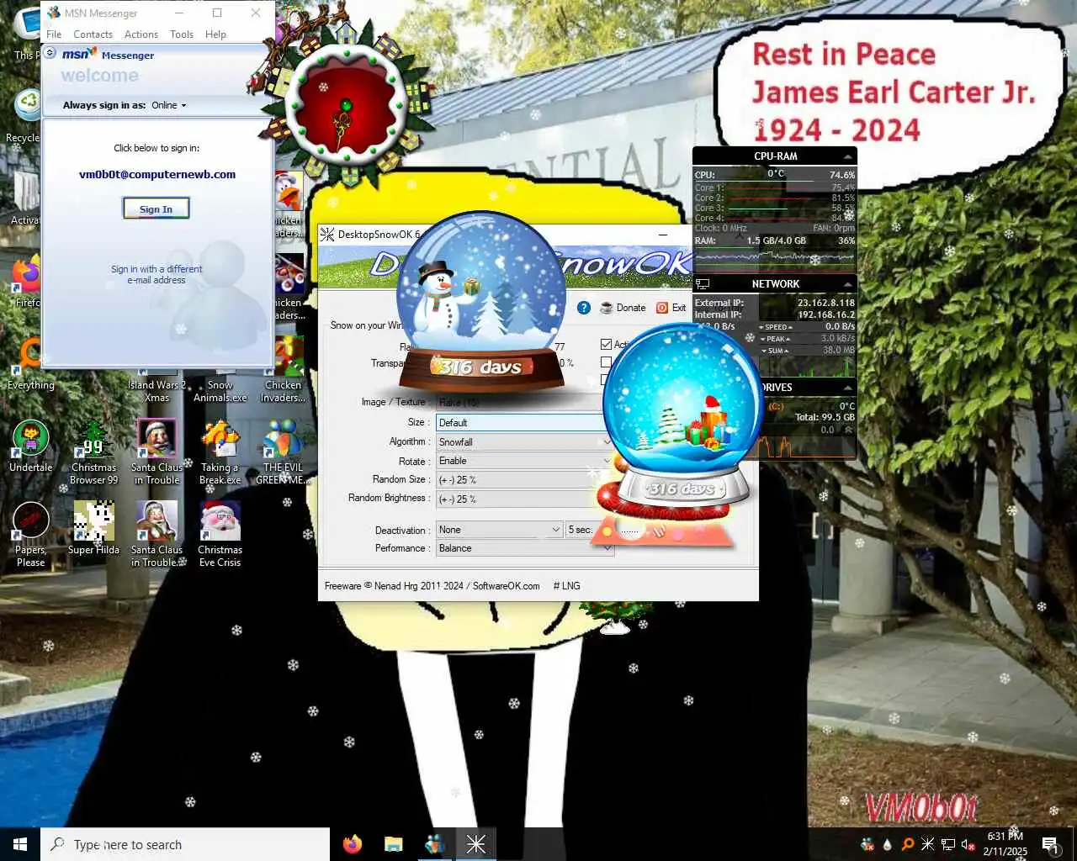The image size is (1077, 861).
Task: Open the Help menu in MSN Messenger
Action: point(215,34)
